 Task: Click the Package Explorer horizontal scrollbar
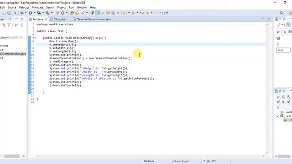[x=12, y=156]
